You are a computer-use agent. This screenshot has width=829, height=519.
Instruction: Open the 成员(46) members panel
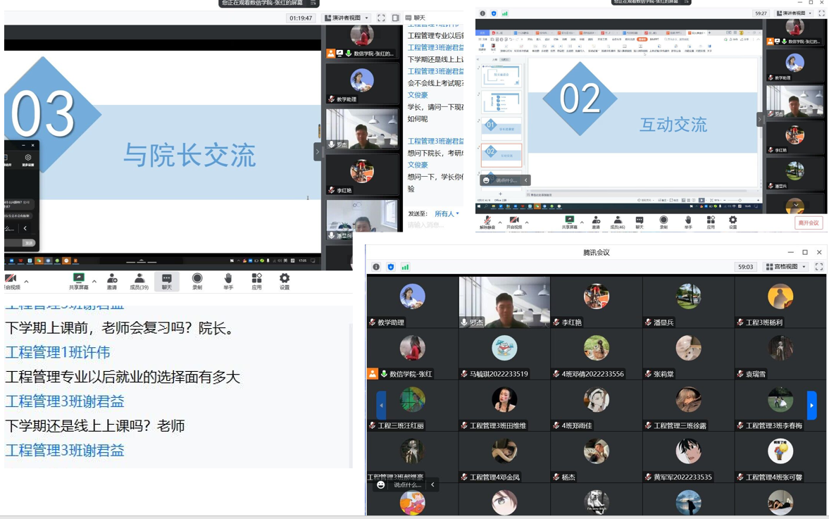pyautogui.click(x=617, y=223)
